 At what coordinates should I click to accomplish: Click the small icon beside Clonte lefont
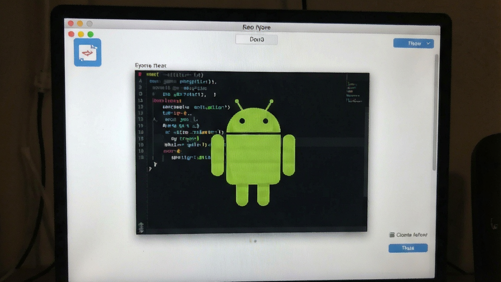(392, 235)
